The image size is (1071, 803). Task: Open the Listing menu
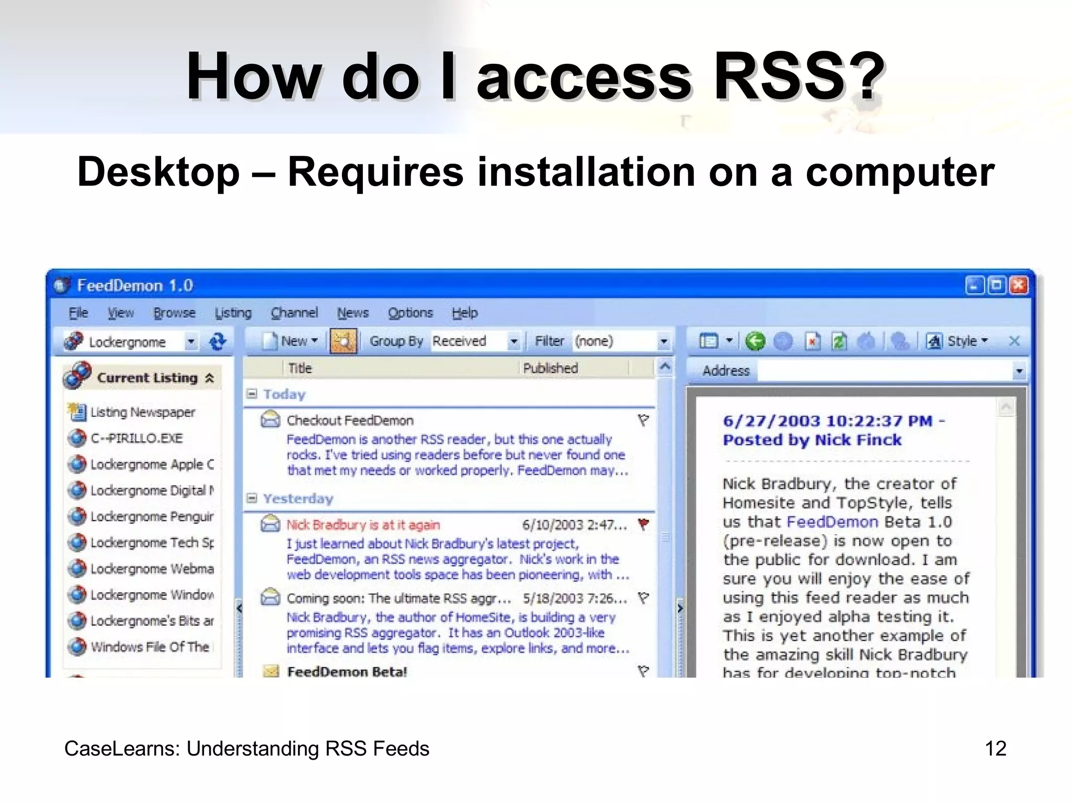click(x=233, y=313)
